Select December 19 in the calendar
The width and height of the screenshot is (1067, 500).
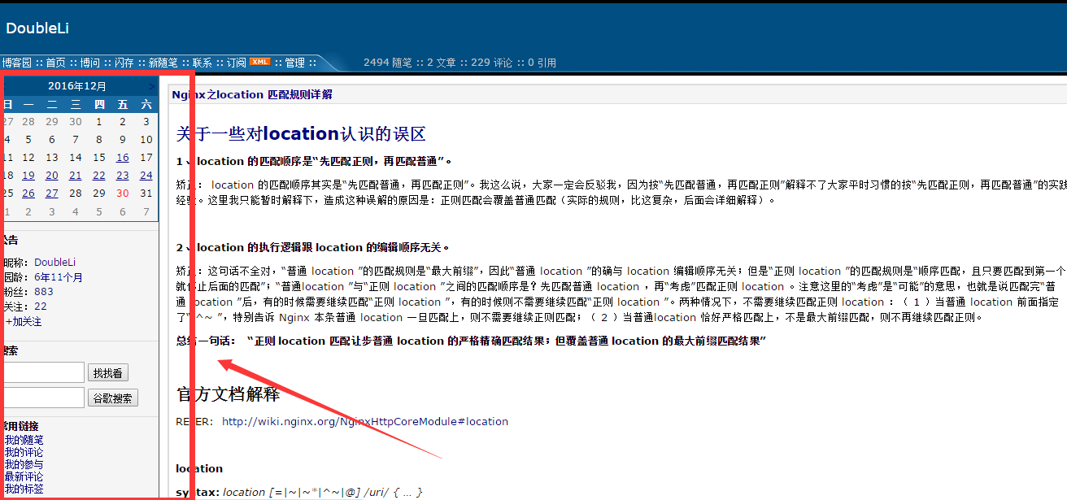click(x=28, y=176)
